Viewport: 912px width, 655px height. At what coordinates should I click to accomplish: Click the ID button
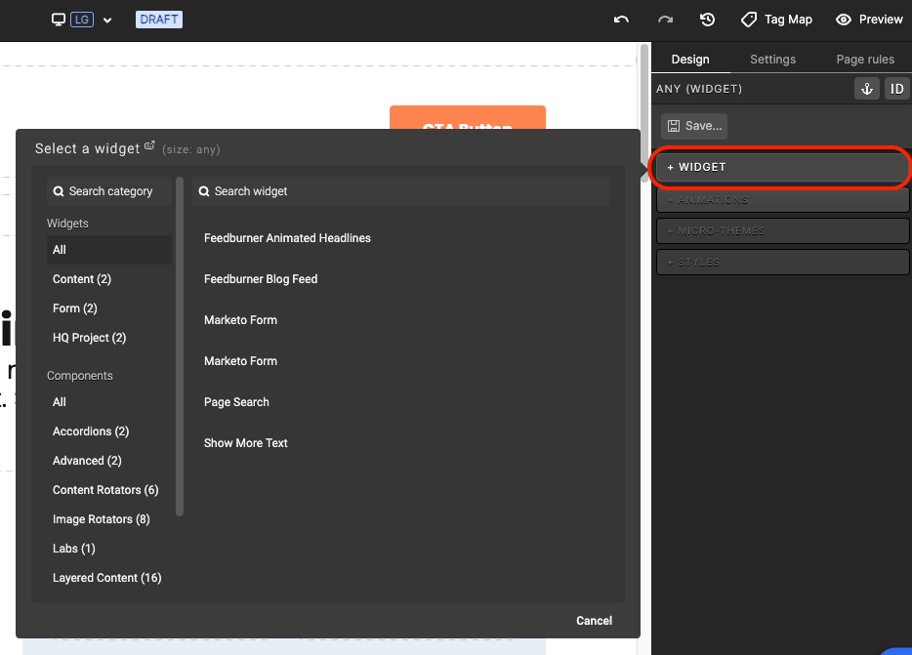pos(897,89)
